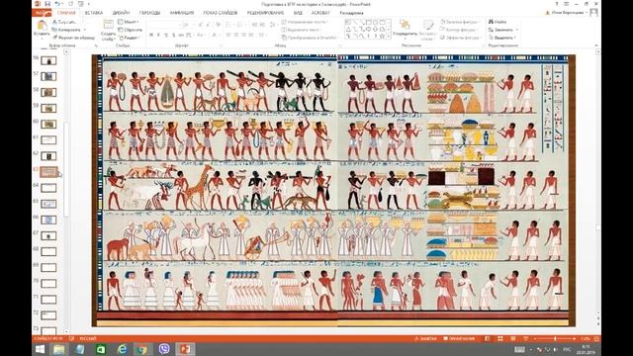Switch to Slide Sorter view in status bar
This screenshot has height=356, width=633.
pos(500,338)
